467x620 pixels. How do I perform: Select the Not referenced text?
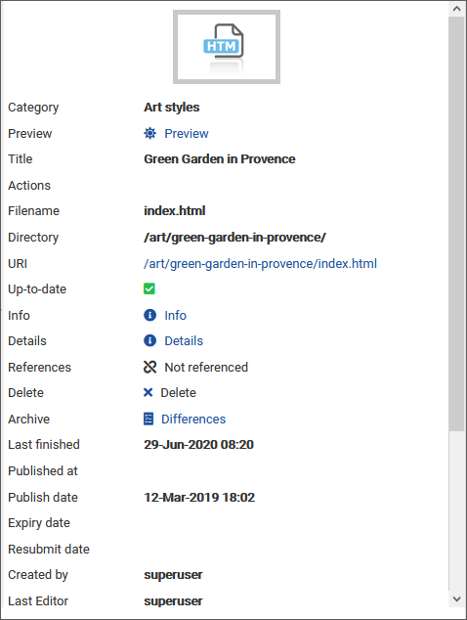pos(206,367)
